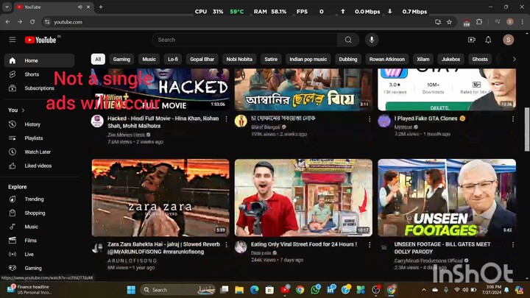The image size is (530, 298).
Task: Select the Nobi Nobita chip
Action: 239,59
